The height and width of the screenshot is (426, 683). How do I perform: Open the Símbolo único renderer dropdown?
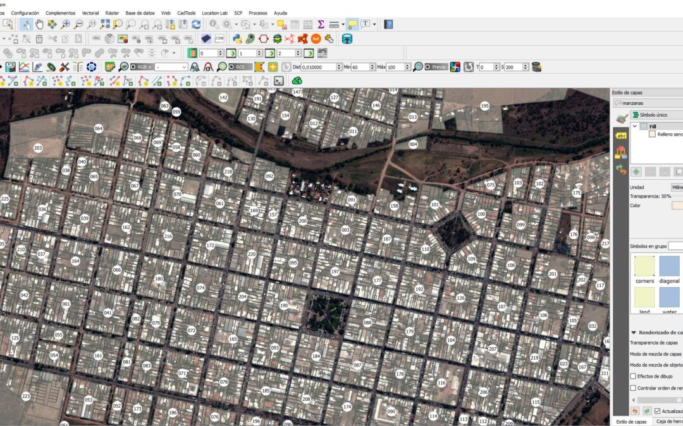[657, 115]
